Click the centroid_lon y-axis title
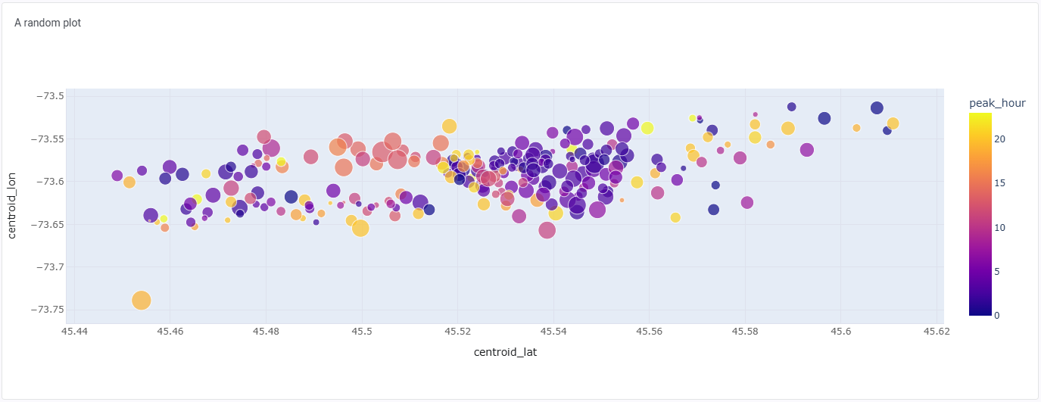Image resolution: width=1041 pixels, height=402 pixels. point(11,204)
